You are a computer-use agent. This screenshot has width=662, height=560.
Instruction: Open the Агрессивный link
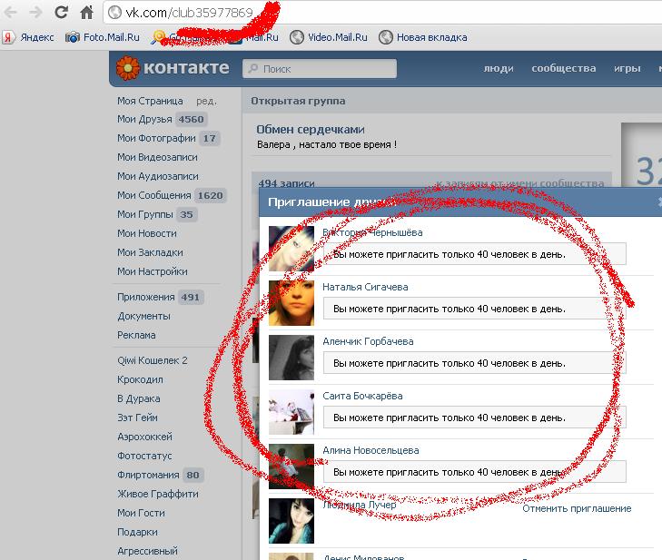tap(147, 551)
